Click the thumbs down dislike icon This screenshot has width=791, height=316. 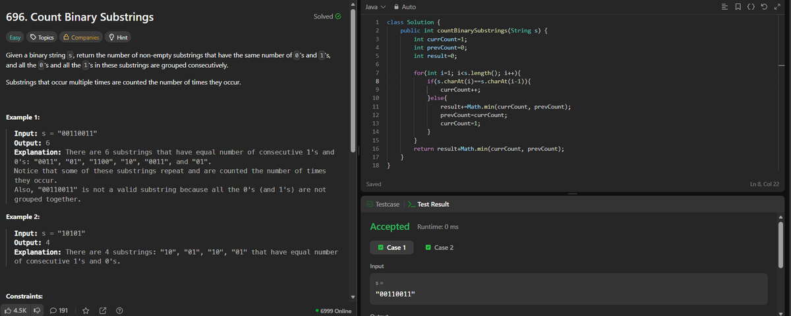[38, 311]
